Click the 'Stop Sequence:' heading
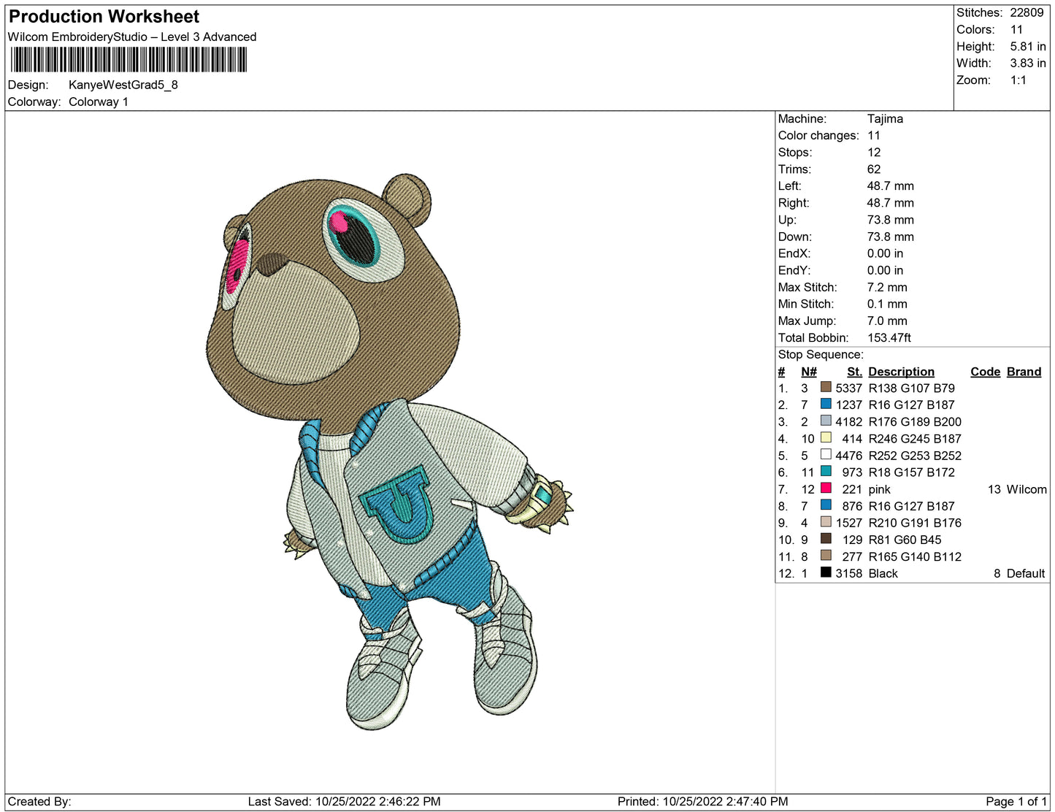This screenshot has height=812, width=1055. (x=821, y=354)
